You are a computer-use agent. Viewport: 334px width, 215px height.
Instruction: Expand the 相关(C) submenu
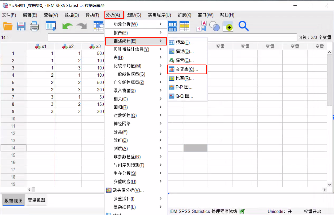161,99
